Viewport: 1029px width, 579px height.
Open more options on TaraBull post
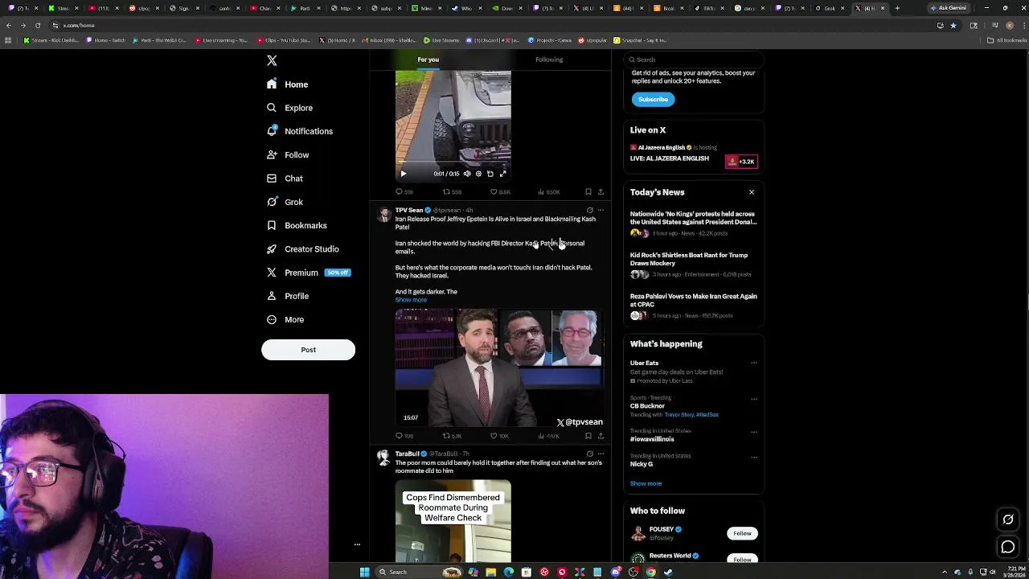601,454
